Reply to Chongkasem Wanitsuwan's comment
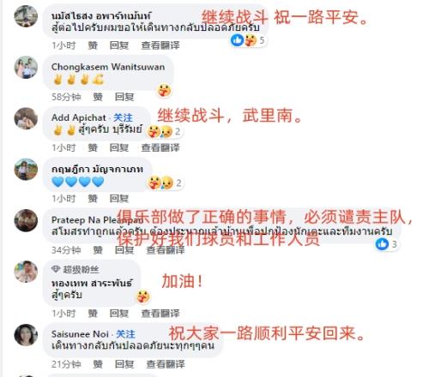Image resolution: width=429 pixels, height=377 pixels. [124, 97]
